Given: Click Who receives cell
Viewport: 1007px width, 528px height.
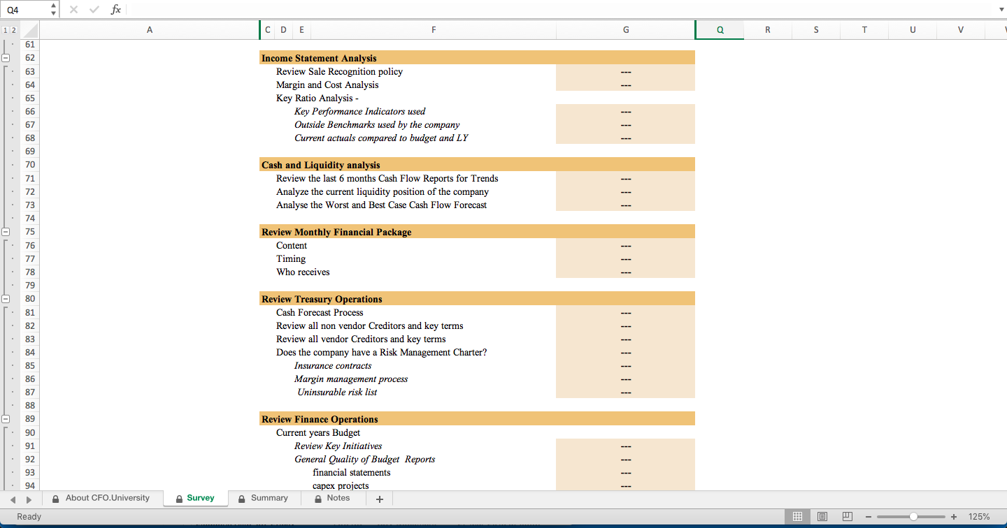Looking at the screenshot, I should click(303, 272).
